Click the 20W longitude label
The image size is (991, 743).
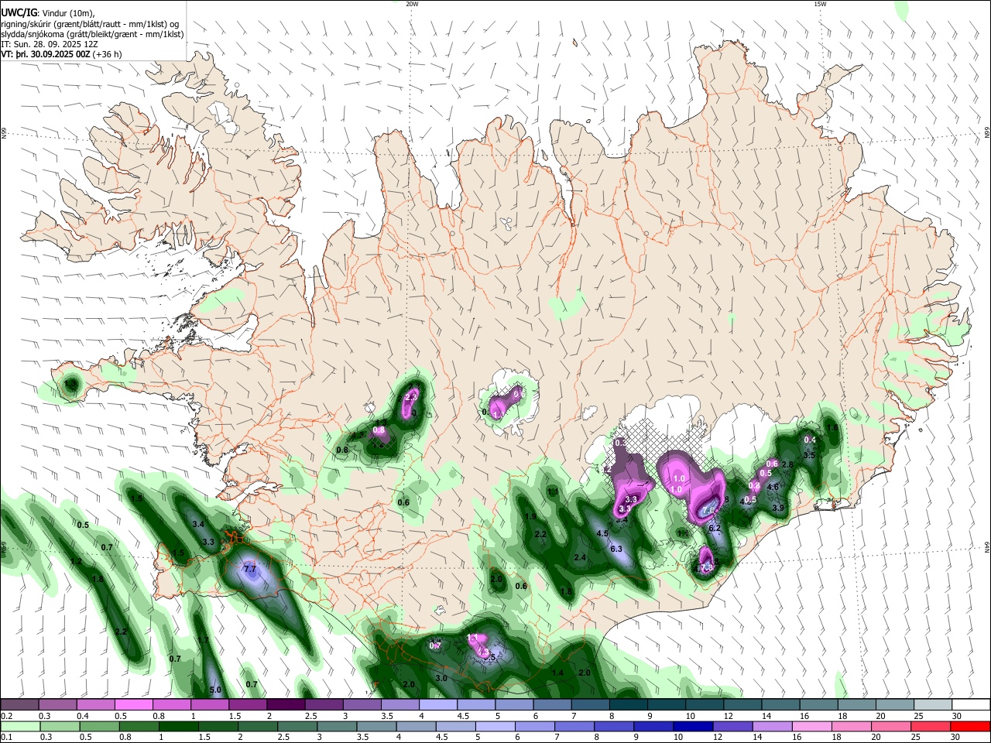[412, 4]
